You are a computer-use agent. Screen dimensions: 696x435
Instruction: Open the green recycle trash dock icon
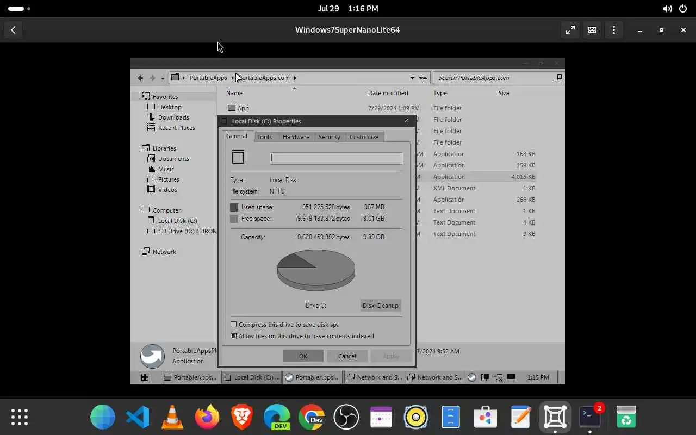[626, 418]
